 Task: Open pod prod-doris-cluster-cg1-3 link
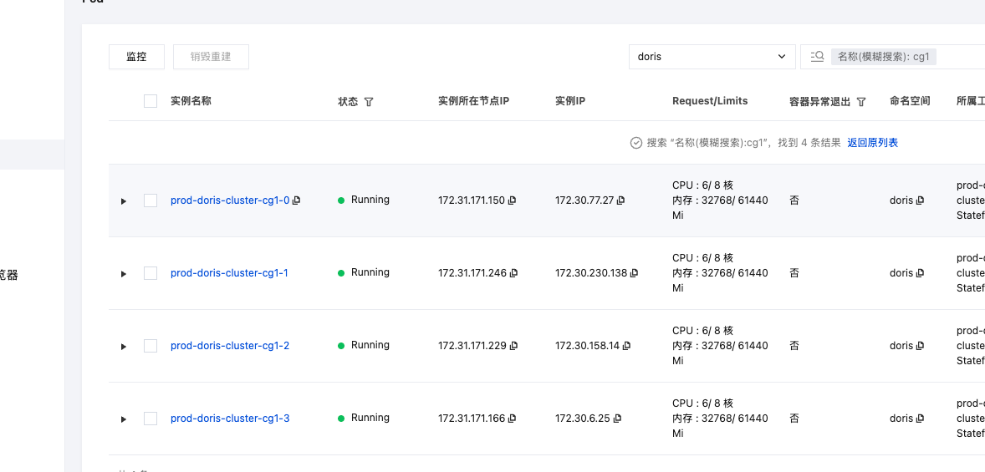pyautogui.click(x=230, y=419)
